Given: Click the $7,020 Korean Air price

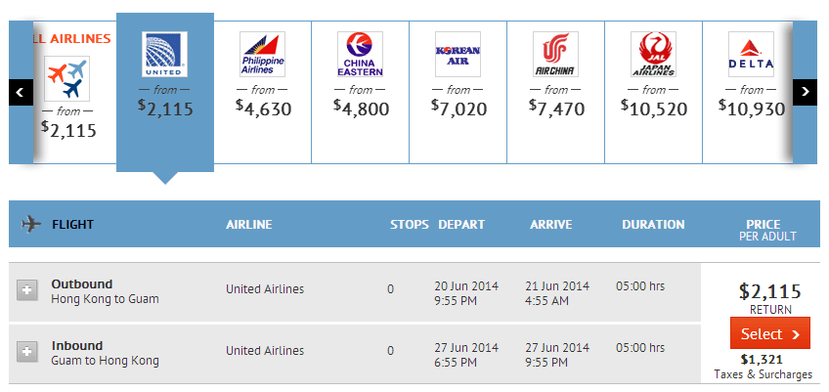Looking at the screenshot, I should (x=458, y=109).
